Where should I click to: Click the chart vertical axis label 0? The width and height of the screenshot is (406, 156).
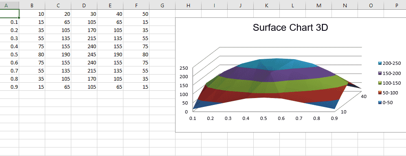187,111
